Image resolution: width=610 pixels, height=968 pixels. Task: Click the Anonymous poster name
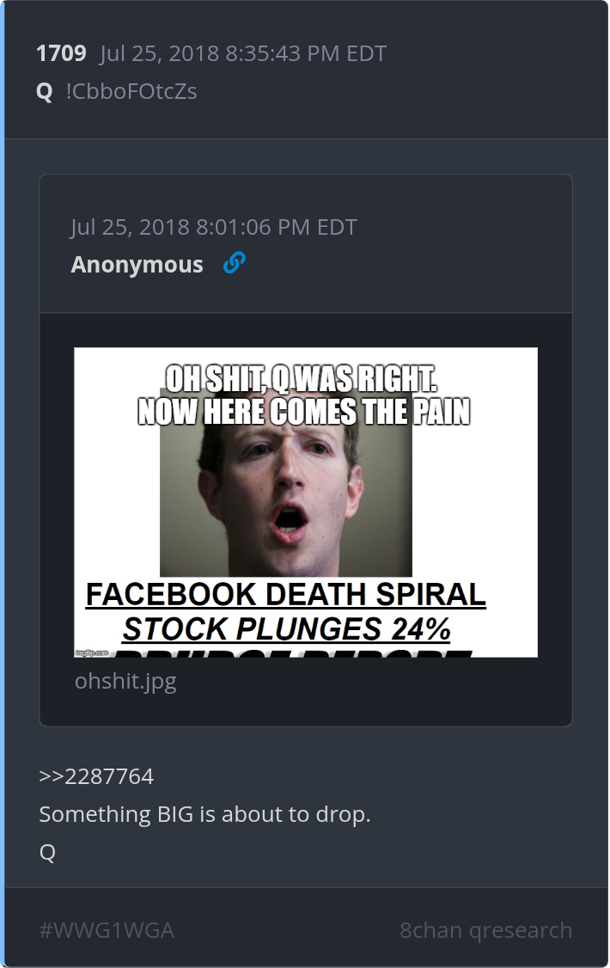click(x=137, y=264)
